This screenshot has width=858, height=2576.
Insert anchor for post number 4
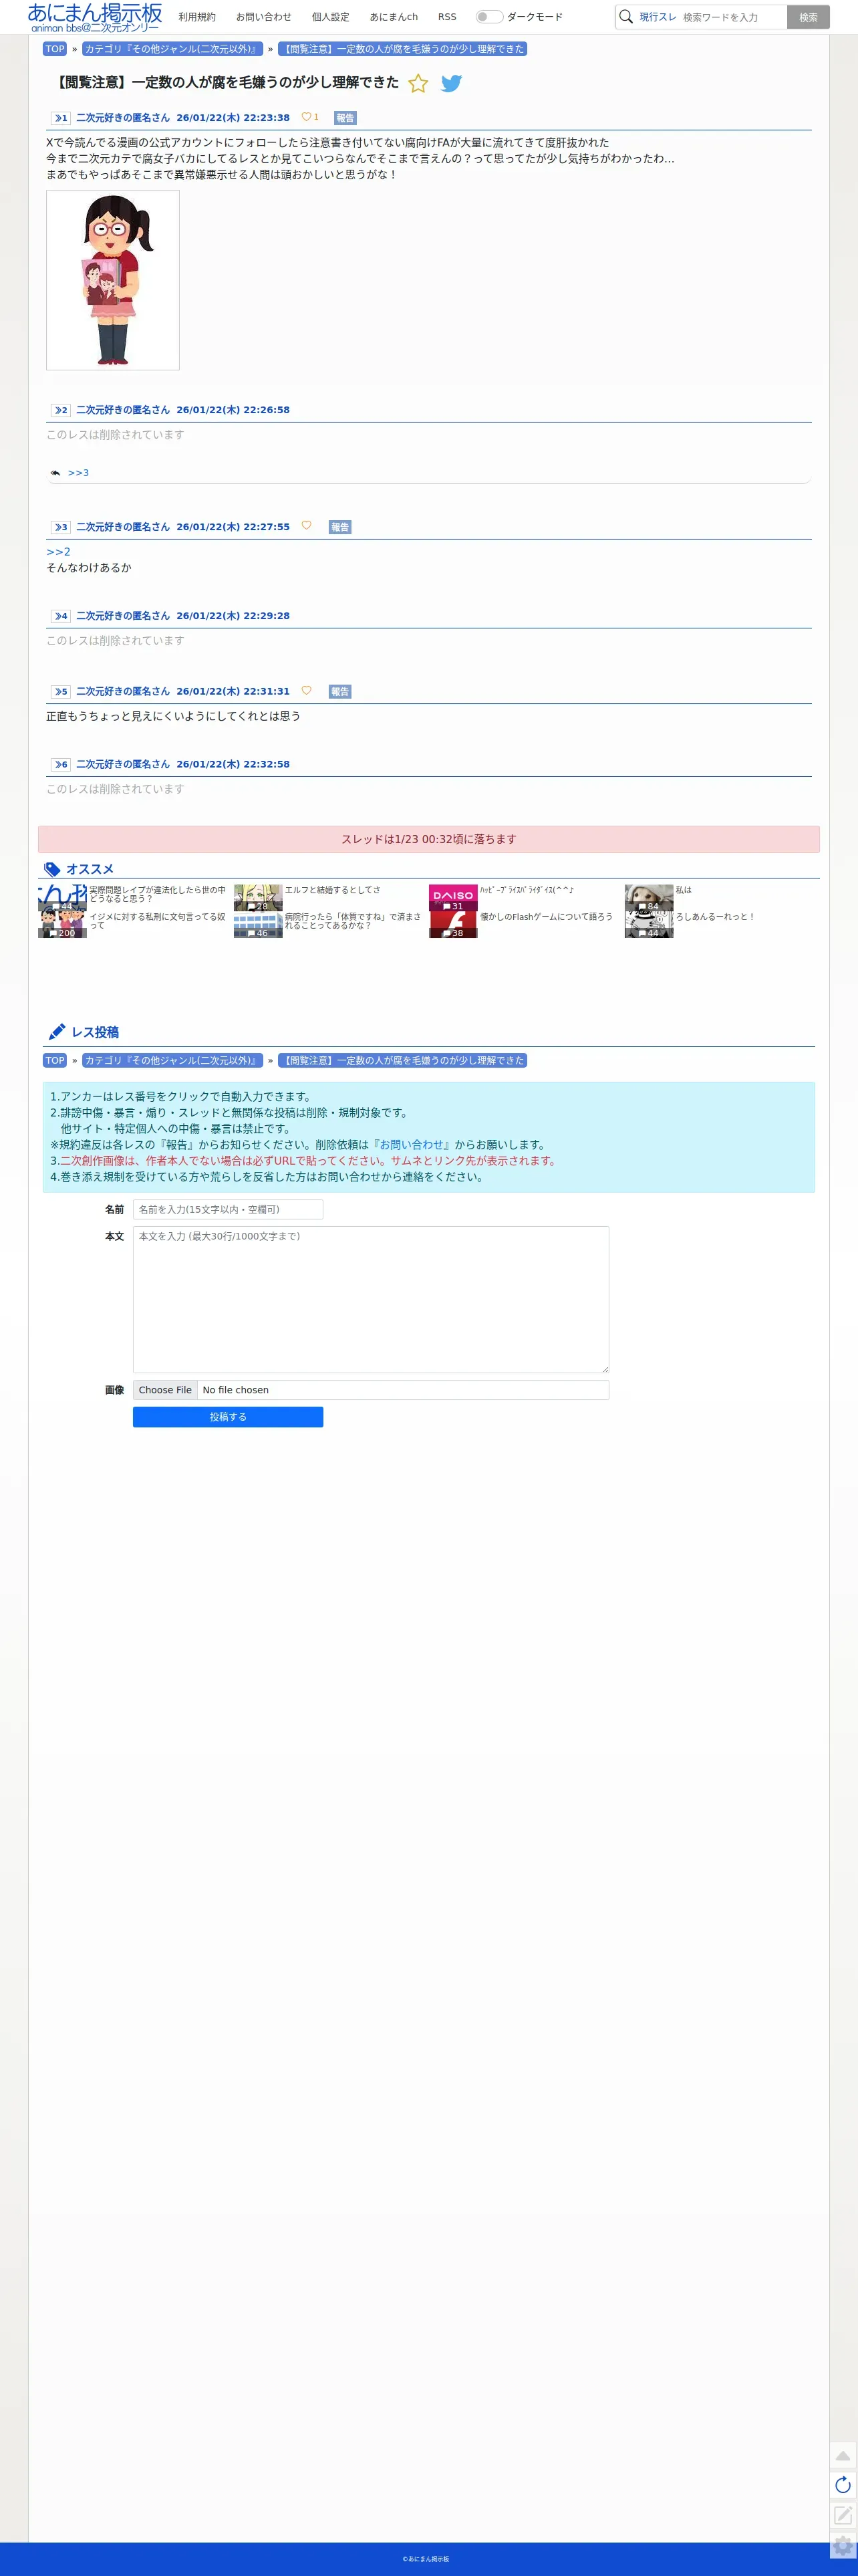(x=61, y=616)
